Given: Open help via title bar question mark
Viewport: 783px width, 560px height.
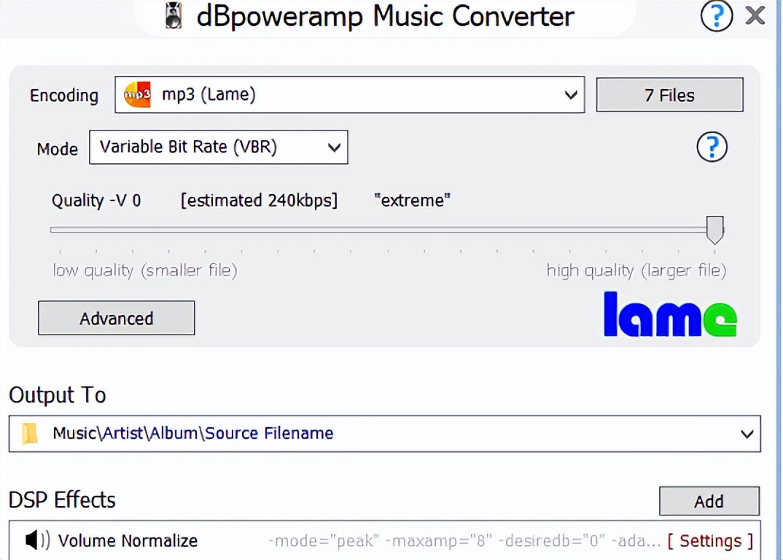Looking at the screenshot, I should [717, 16].
